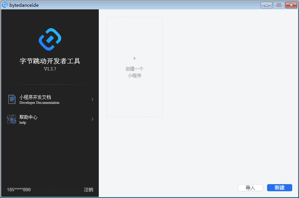Click the Developer Documentation subtitle
299x198 pixels.
[x=39, y=103]
